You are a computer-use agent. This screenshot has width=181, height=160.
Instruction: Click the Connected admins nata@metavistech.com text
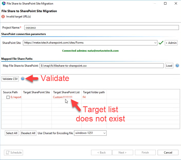tap(90, 51)
